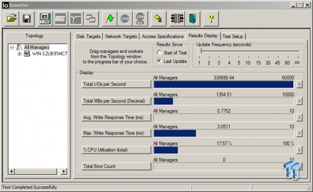Select Start of Test radio button
The image size is (313, 192).
coord(159,52)
